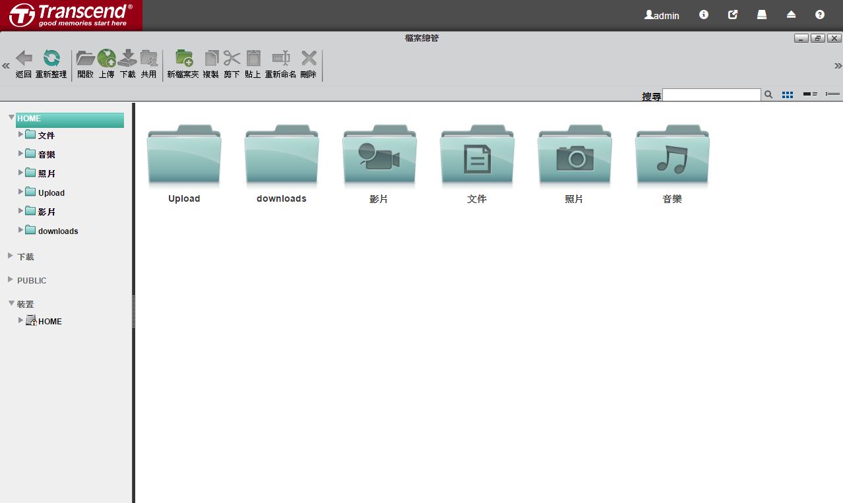Select the Upload folder thumbnail

click(184, 154)
